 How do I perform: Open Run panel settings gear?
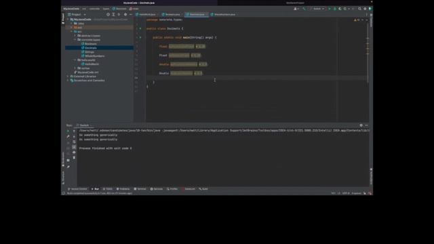[x=361, y=125]
